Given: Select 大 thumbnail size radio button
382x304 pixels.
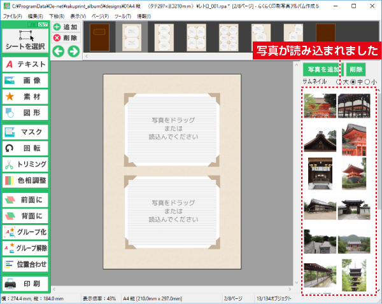Looking at the screenshot, I should (x=339, y=82).
